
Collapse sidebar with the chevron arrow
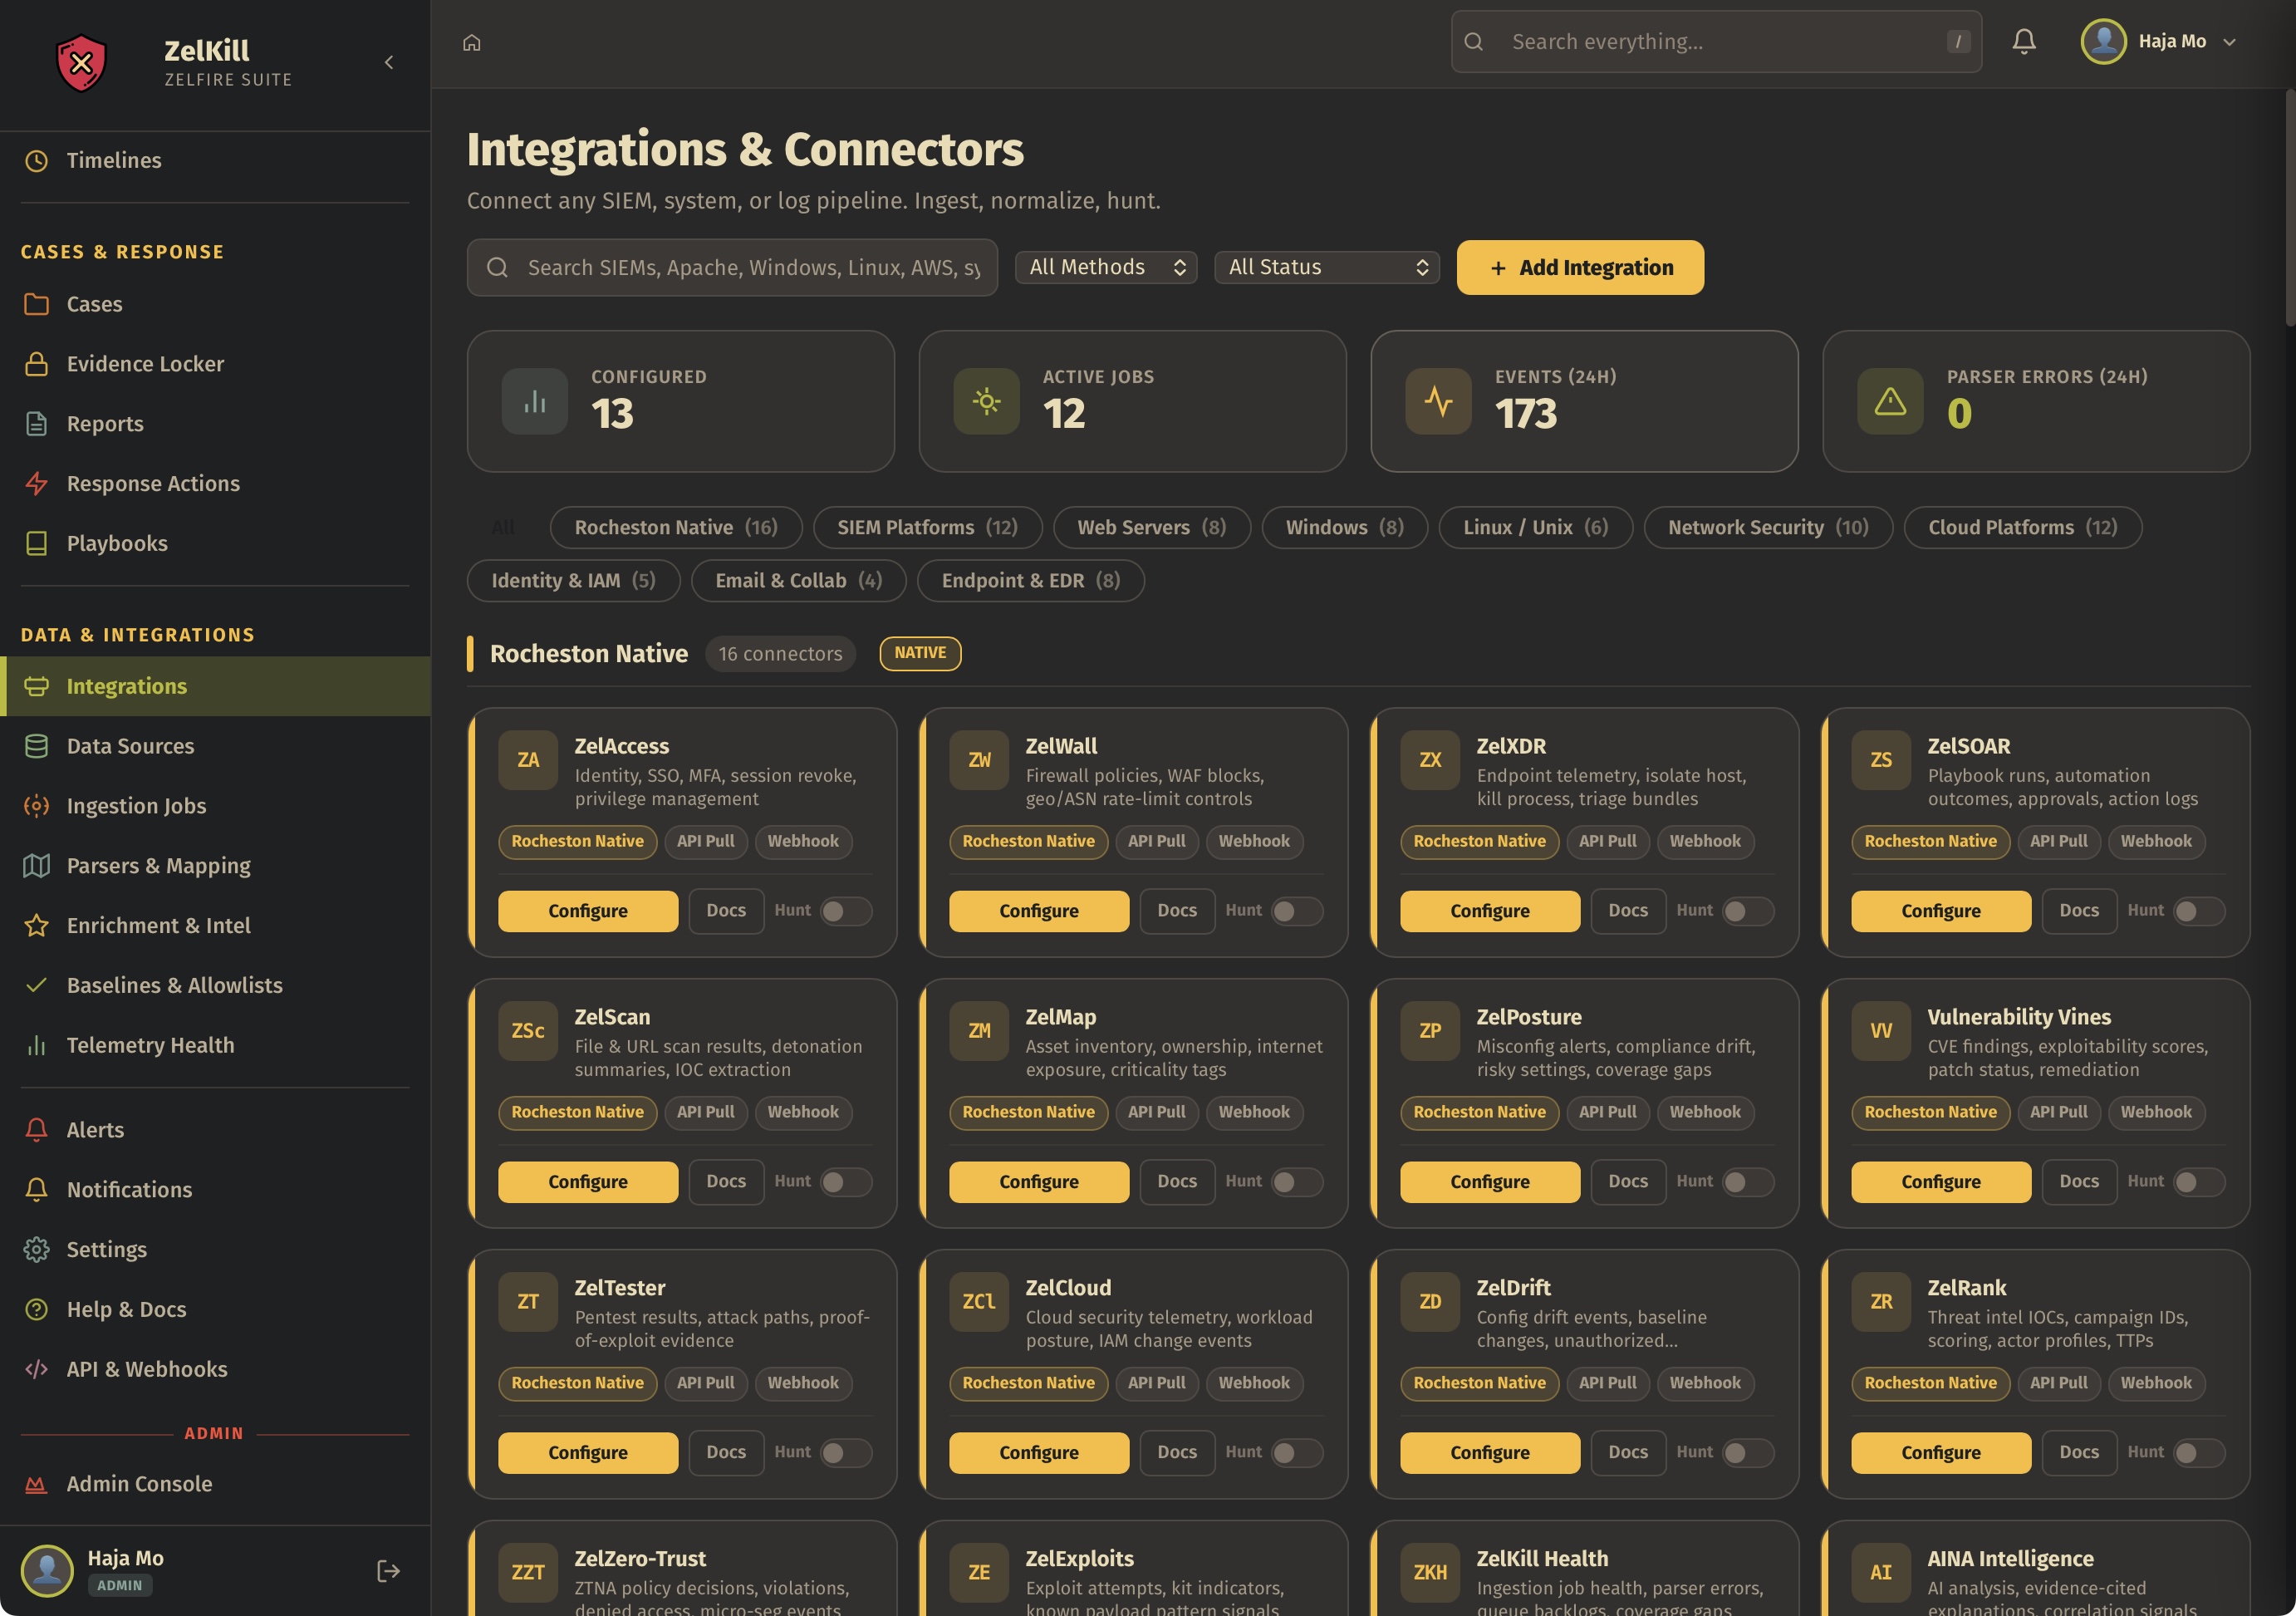click(389, 62)
